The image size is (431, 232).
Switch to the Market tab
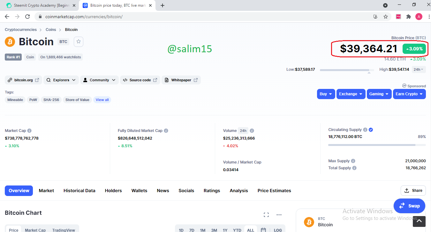click(46, 191)
